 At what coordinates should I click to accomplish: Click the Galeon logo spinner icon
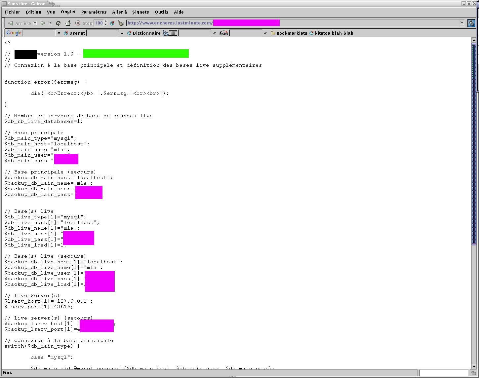[471, 23]
